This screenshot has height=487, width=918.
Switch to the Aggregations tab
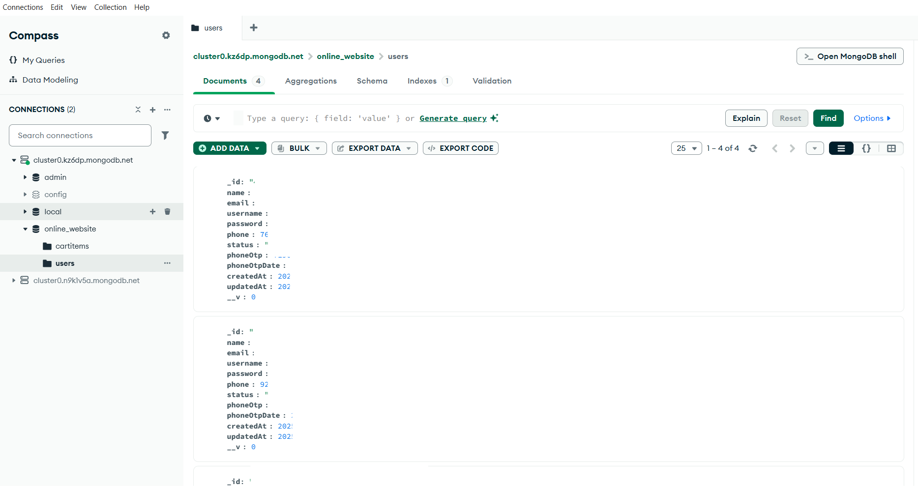pyautogui.click(x=311, y=81)
